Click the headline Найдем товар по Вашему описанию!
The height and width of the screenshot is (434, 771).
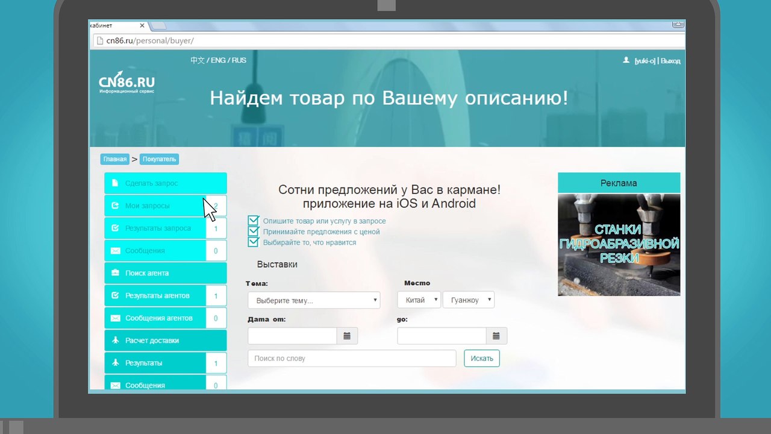coord(389,98)
